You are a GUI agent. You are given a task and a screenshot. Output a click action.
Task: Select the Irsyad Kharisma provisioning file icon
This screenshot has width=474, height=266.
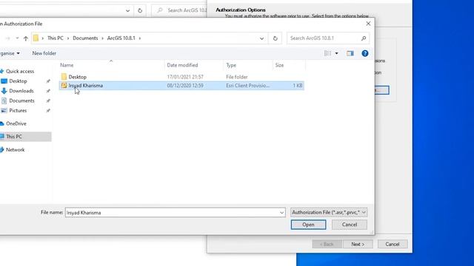click(64, 86)
